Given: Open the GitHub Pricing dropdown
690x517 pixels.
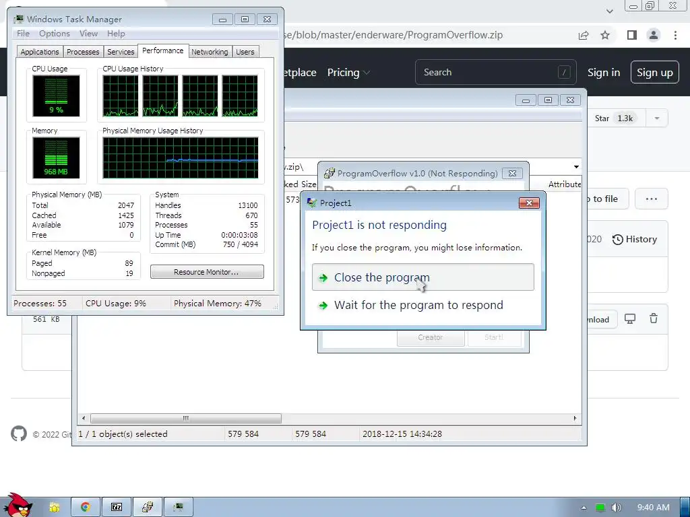Looking at the screenshot, I should pyautogui.click(x=348, y=73).
